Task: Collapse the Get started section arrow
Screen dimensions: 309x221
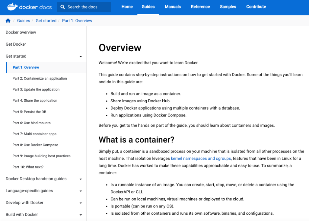Action: pos(81,56)
